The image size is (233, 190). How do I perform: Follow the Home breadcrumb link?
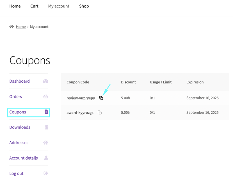pyautogui.click(x=21, y=27)
